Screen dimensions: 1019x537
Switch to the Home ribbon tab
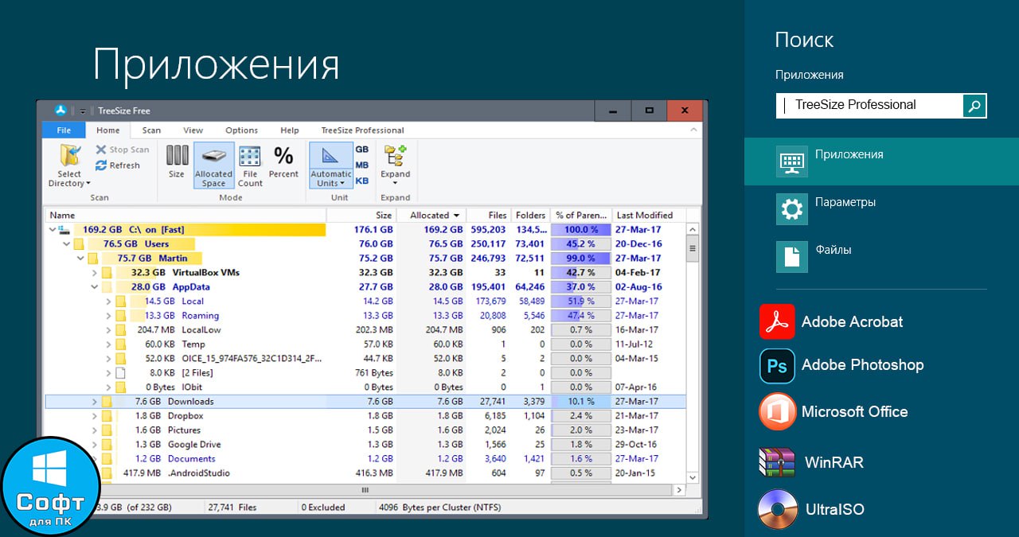[108, 130]
